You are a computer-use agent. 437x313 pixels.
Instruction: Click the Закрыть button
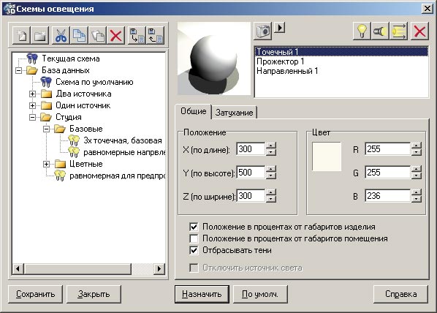tap(94, 294)
